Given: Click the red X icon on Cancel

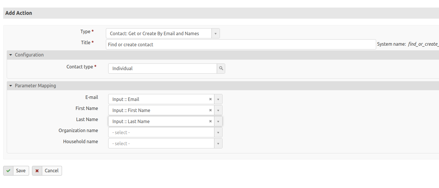Looking at the screenshot, I should 37,171.
